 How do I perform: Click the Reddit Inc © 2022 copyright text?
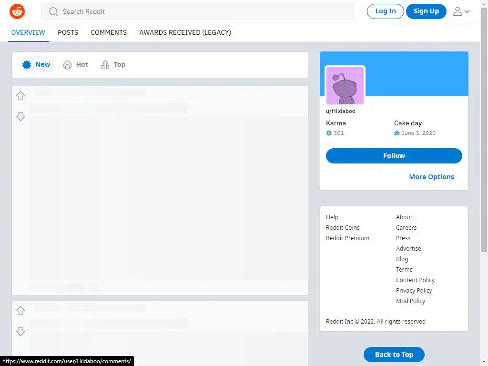point(376,322)
